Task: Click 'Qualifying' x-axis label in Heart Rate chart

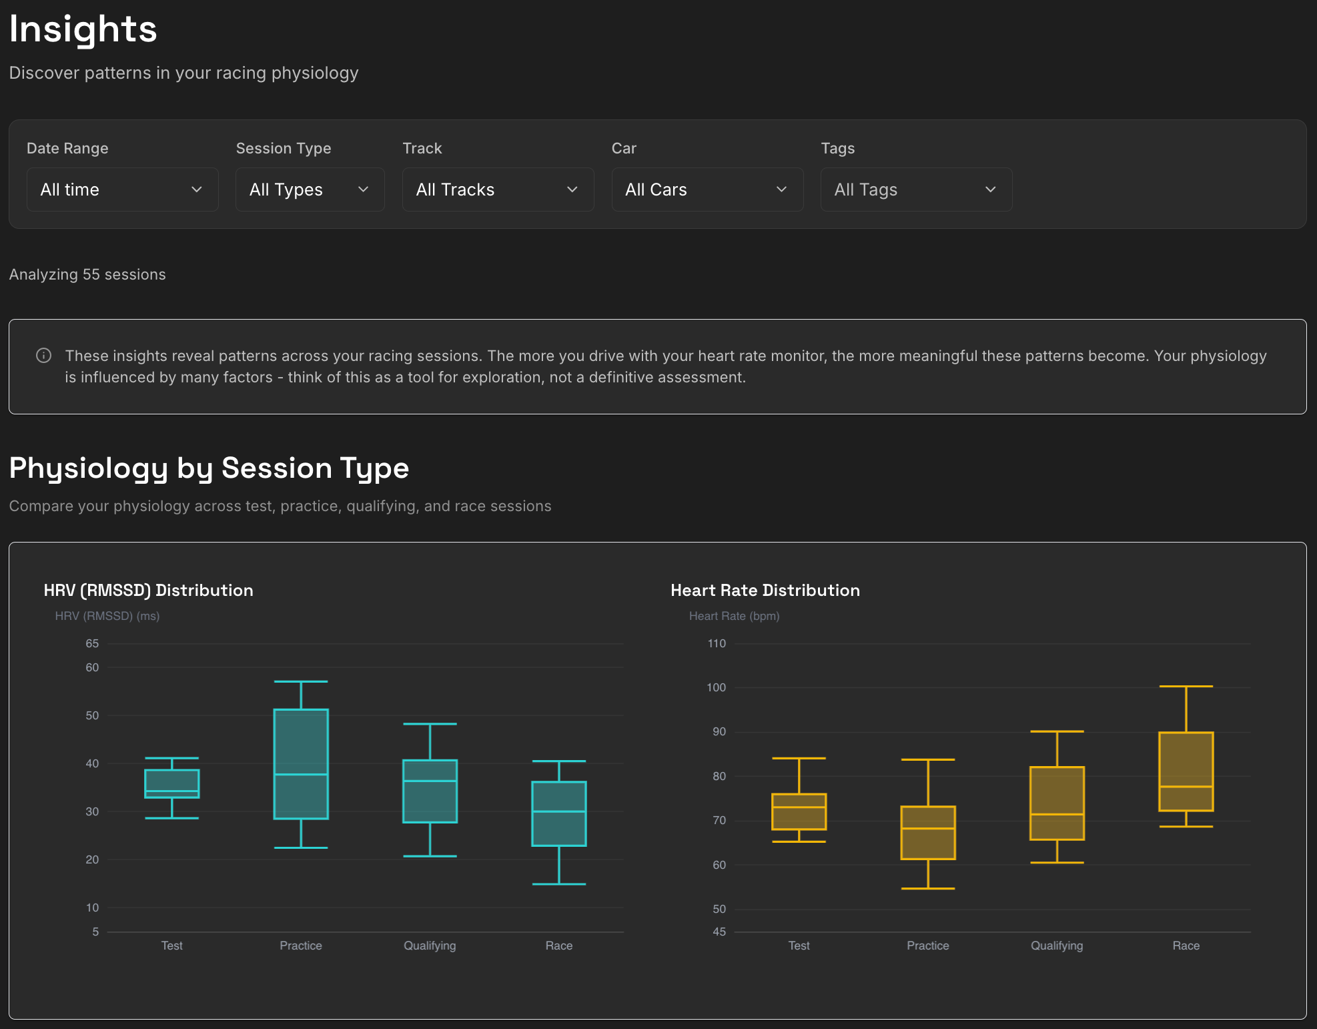Action: tap(1057, 946)
